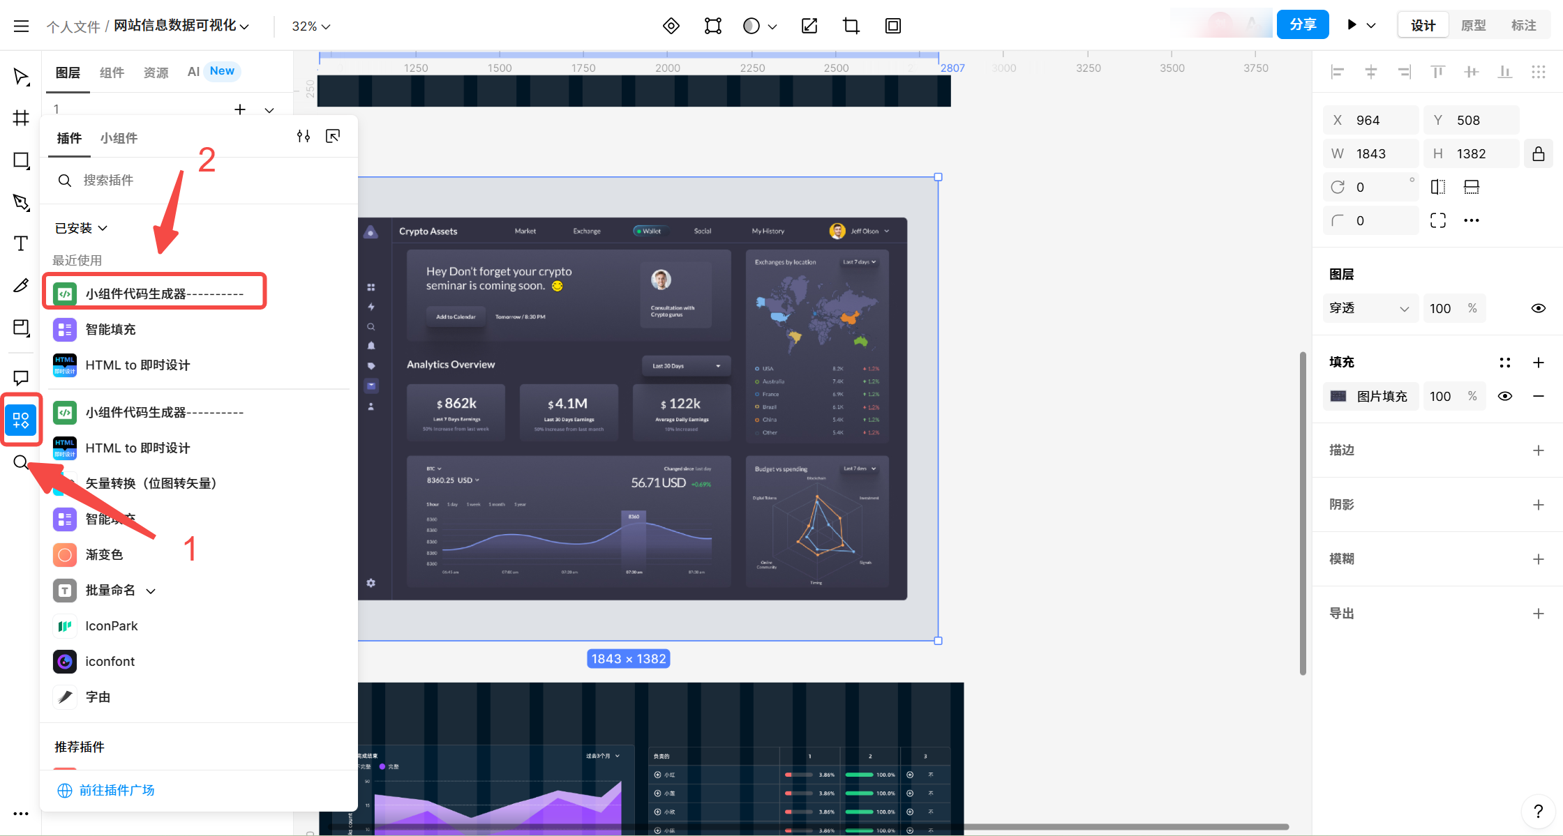Select the Text tool

coord(21,243)
